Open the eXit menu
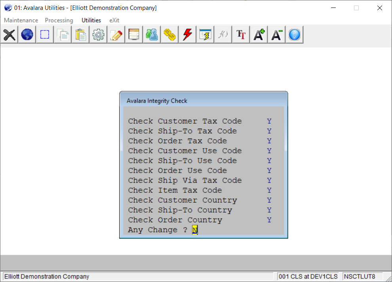This screenshot has height=282, width=392. (x=114, y=20)
